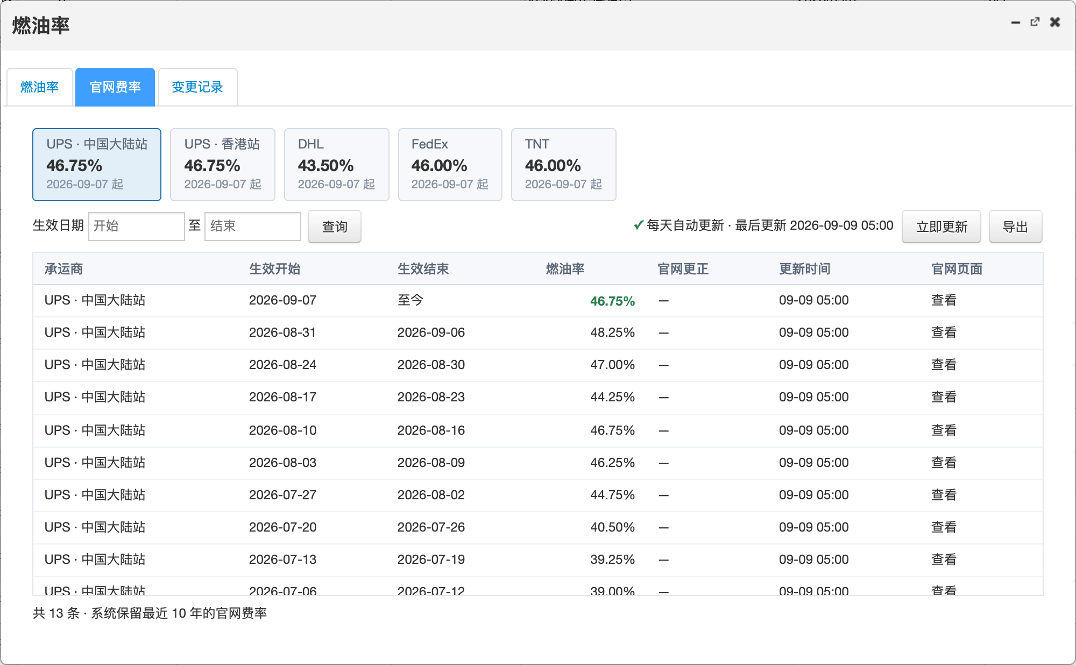Click the green 46.75% rate value
The image size is (1076, 665).
coord(612,301)
